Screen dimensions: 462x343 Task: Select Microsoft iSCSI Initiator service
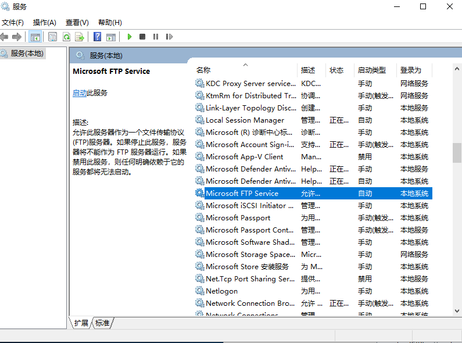pos(249,205)
